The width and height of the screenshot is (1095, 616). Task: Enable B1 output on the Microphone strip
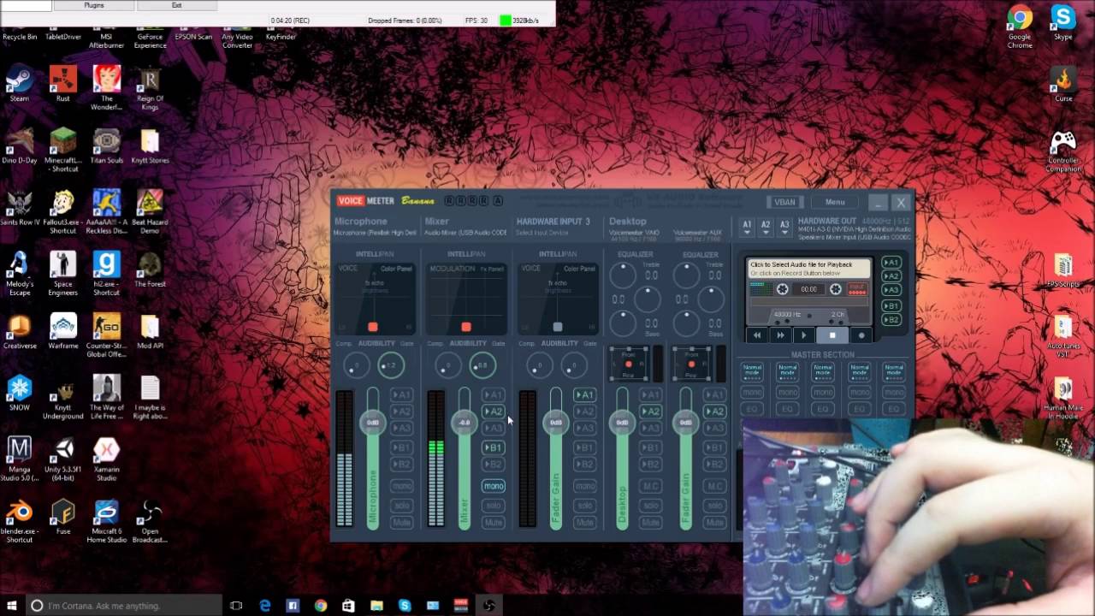tap(401, 447)
